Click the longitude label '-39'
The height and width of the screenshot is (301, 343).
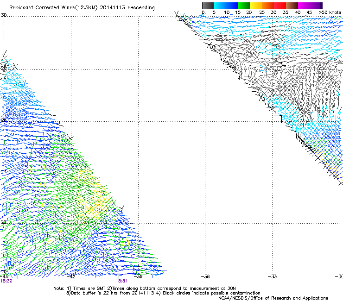point(138,276)
